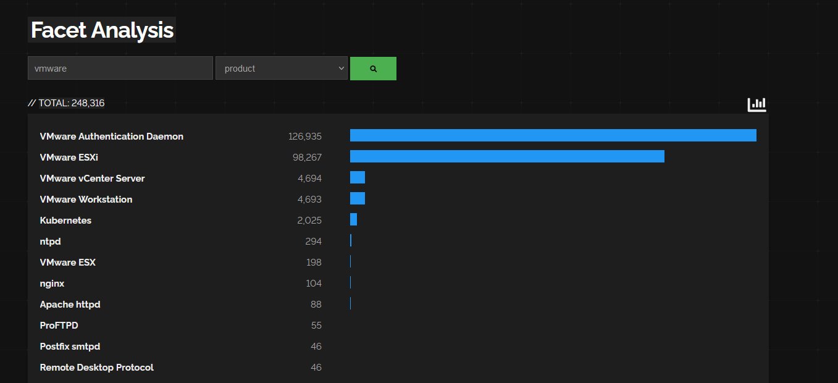The height and width of the screenshot is (383, 838).
Task: Open the bar chart view icon
Action: (756, 104)
